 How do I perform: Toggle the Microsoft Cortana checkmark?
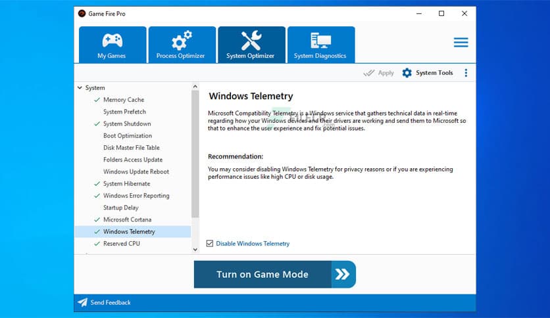97,219
